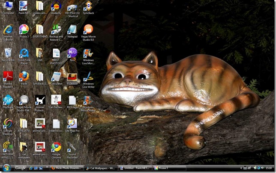
Task: Launch the Nvu desktop shortcut
Action: 72,53
